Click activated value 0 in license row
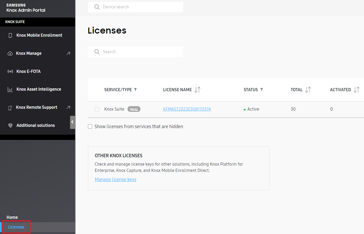The image size is (364, 234). pyautogui.click(x=331, y=109)
